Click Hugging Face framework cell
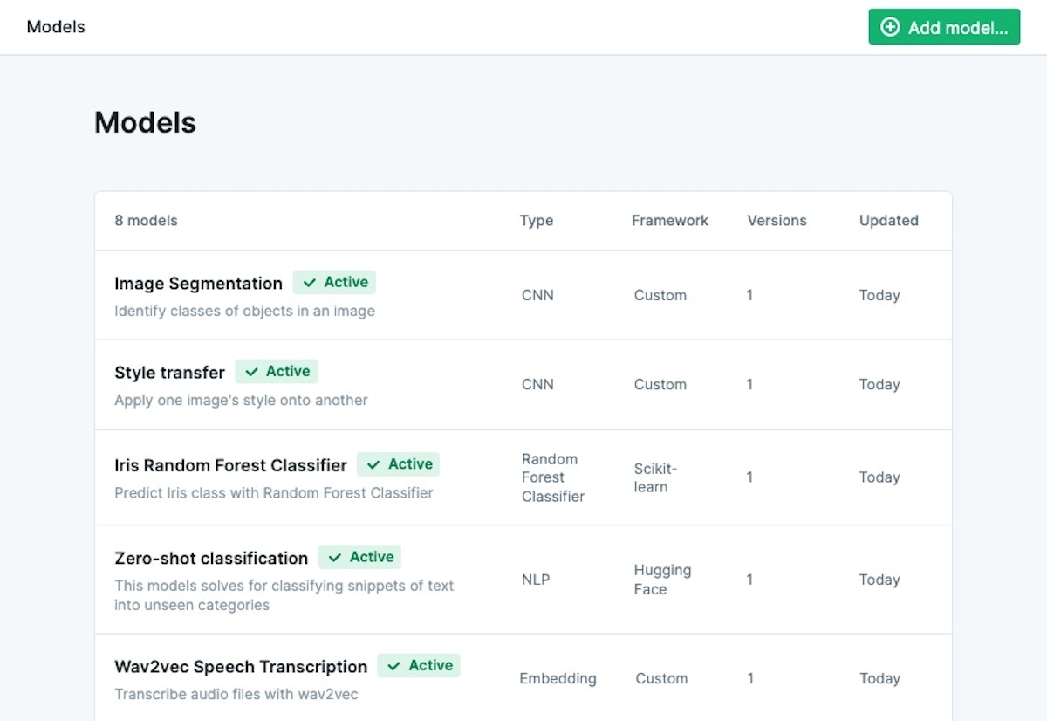1047x721 pixels. point(662,580)
